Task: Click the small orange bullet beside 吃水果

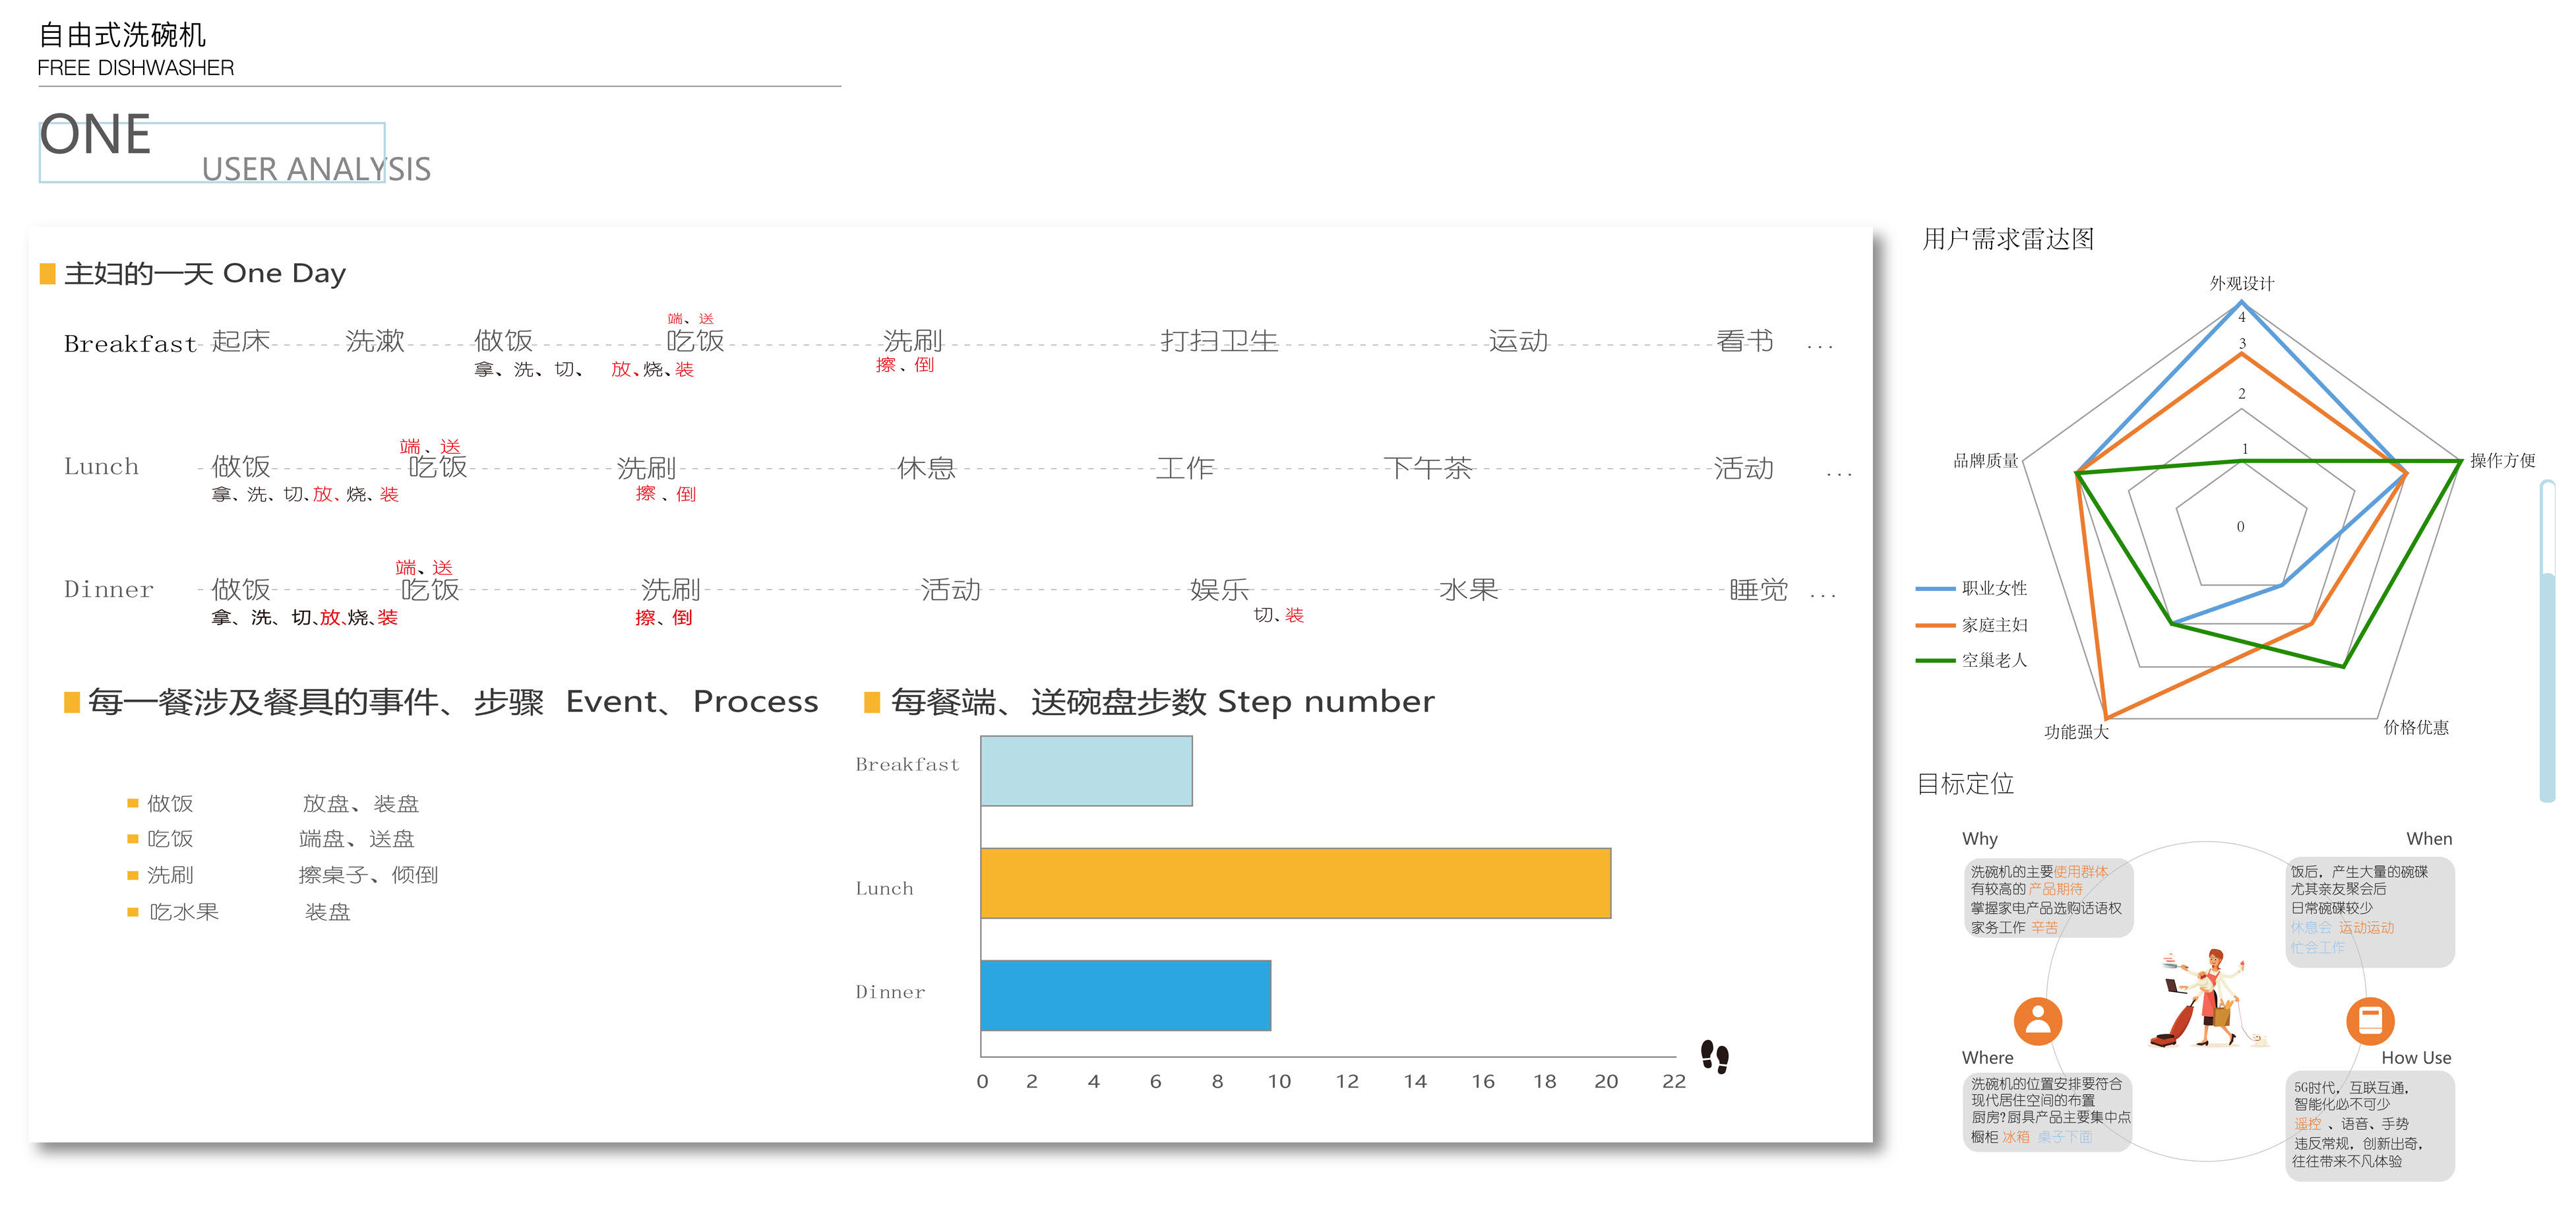Action: tap(132, 912)
